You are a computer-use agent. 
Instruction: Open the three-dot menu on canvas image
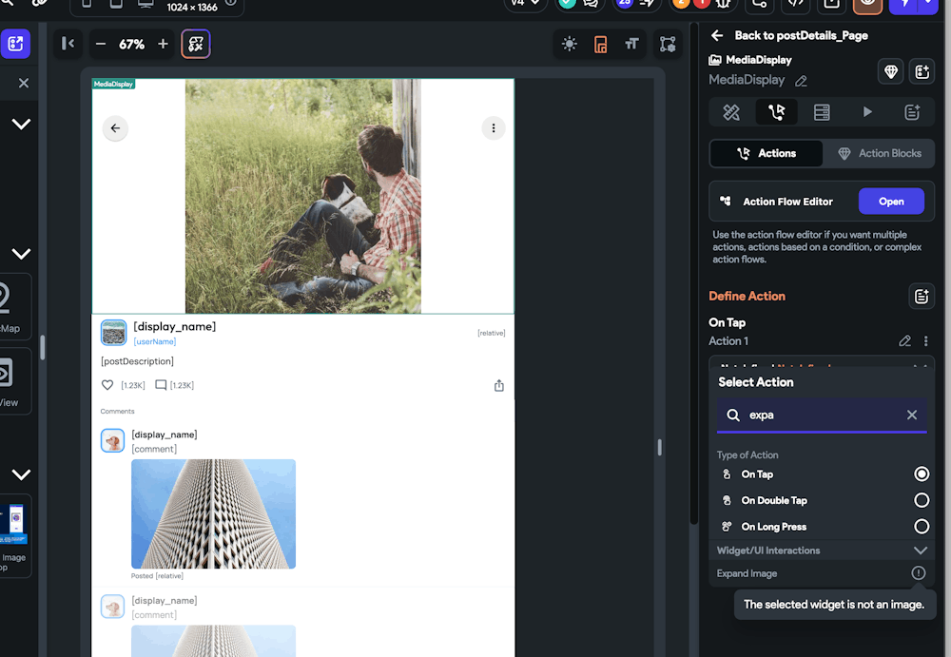(x=493, y=128)
